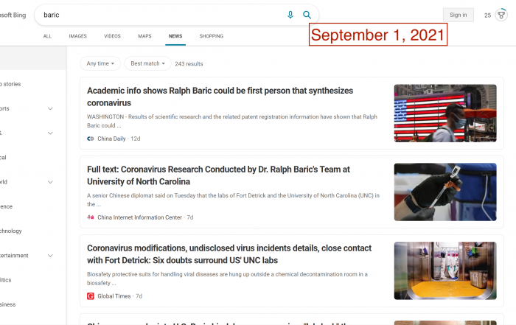Screen dimensions: 516x325
Task: Click the Global Times source logo
Action: pyautogui.click(x=91, y=296)
